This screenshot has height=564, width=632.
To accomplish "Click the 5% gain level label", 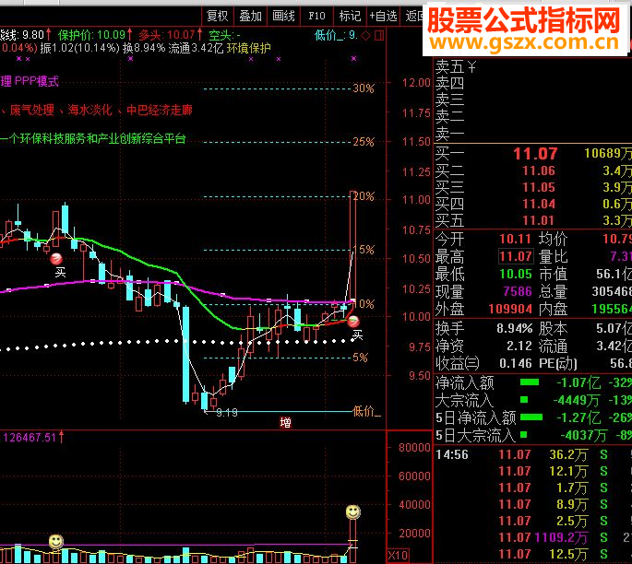I will pyautogui.click(x=361, y=358).
